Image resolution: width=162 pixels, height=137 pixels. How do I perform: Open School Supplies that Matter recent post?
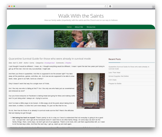(119, 76)
